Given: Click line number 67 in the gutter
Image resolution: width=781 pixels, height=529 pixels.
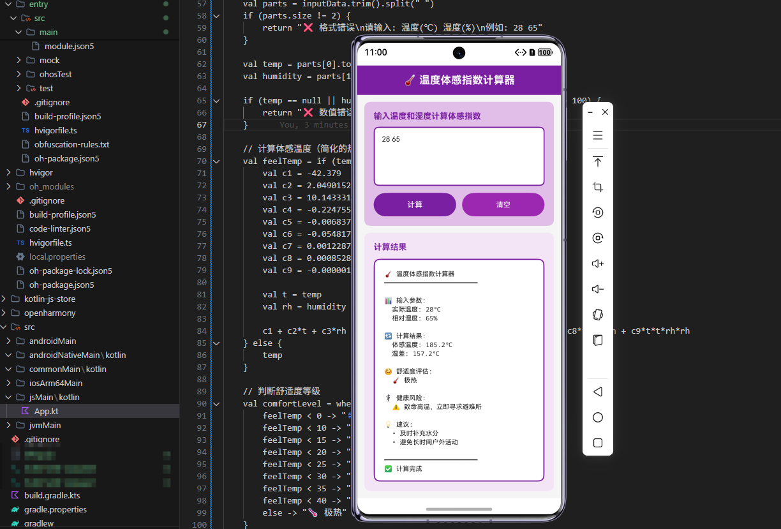Looking at the screenshot, I should click(202, 124).
